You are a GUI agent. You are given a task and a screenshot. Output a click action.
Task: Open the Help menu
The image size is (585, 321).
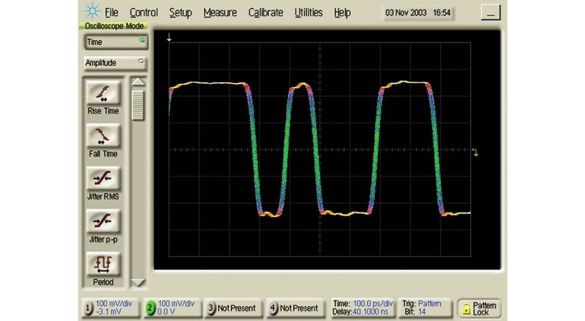point(342,13)
